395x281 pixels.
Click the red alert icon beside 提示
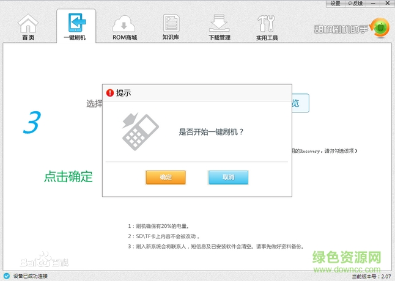(x=110, y=93)
